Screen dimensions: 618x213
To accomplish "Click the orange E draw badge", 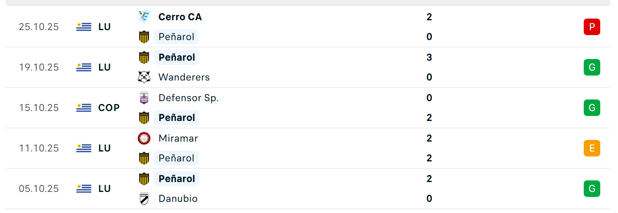I will click(592, 148).
